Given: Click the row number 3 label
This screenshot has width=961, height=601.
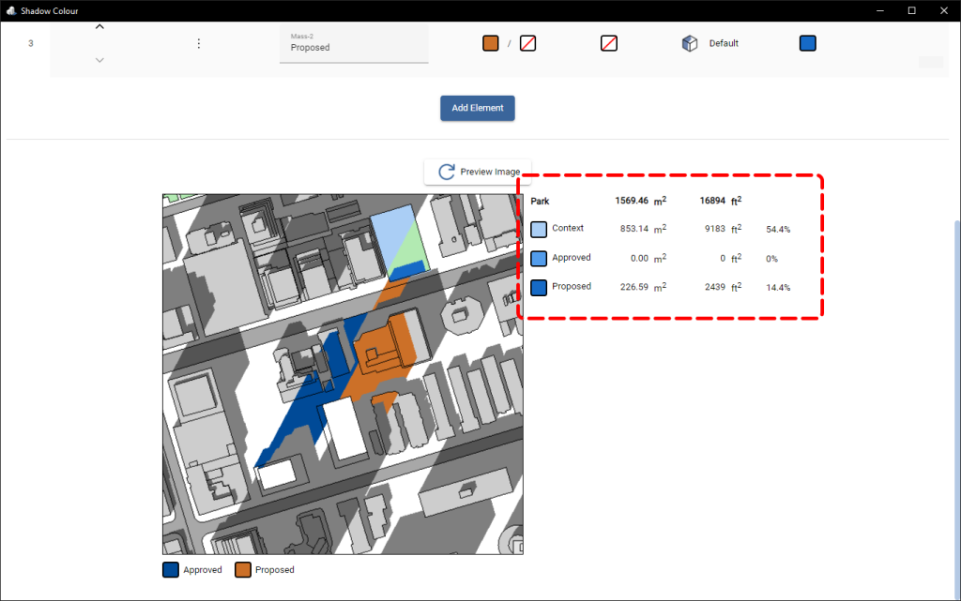Looking at the screenshot, I should (x=30, y=42).
